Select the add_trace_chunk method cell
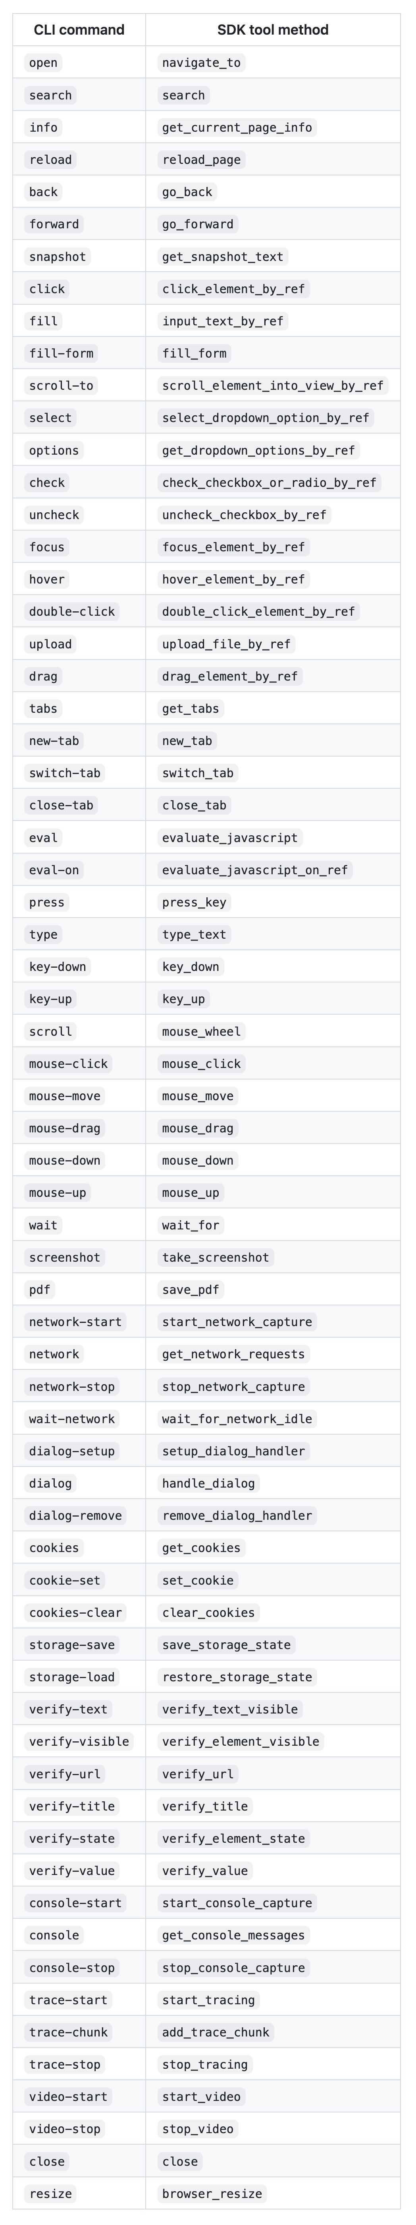 [215, 2033]
